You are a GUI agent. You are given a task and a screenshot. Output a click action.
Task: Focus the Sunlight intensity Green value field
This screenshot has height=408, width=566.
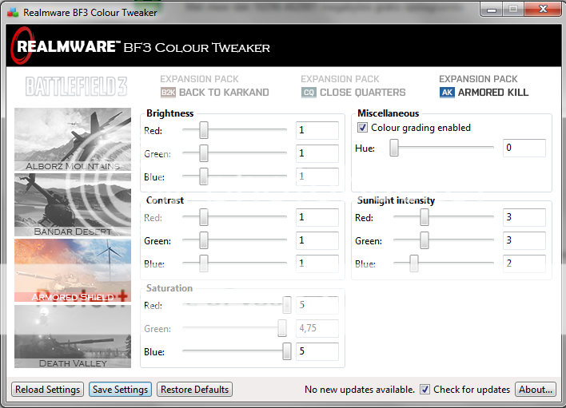pos(524,240)
